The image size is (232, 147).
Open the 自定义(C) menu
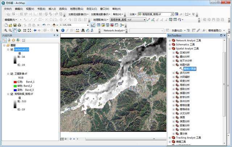92,9
